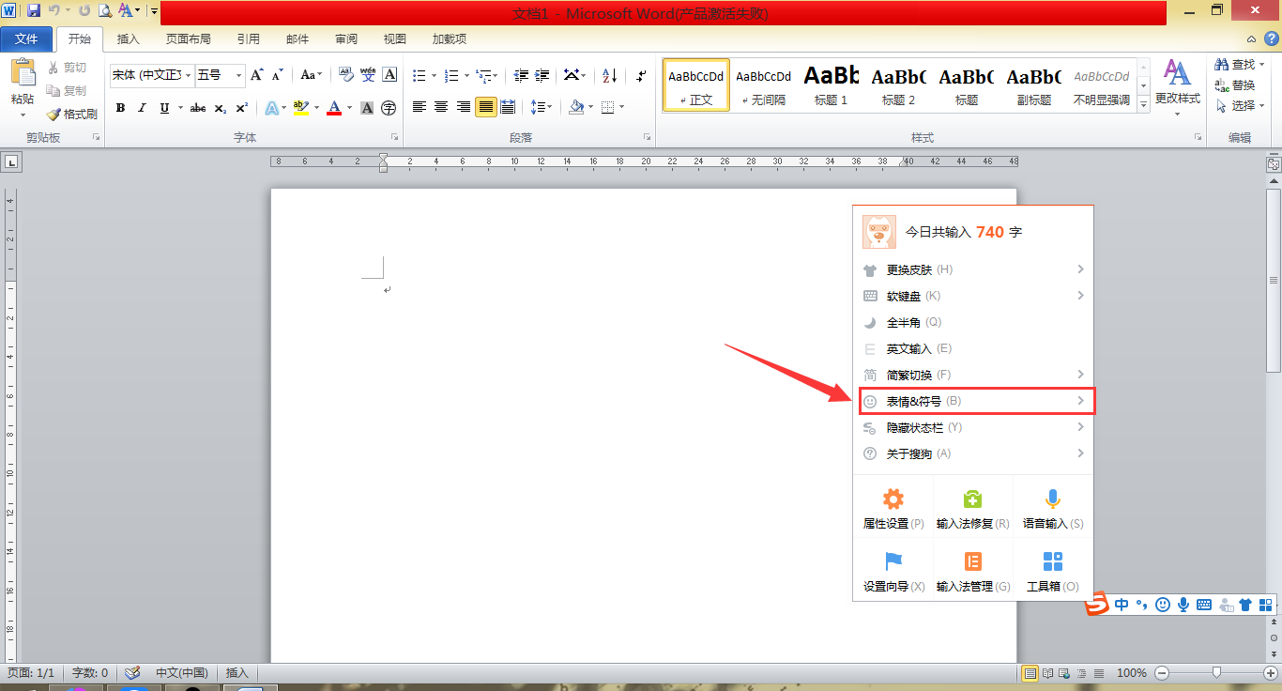1282x691 pixels.
Task: Click the Increase Indent icon
Action: [542, 75]
